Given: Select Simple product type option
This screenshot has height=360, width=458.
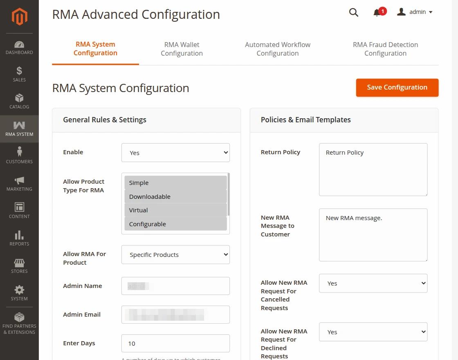Looking at the screenshot, I should 175,182.
